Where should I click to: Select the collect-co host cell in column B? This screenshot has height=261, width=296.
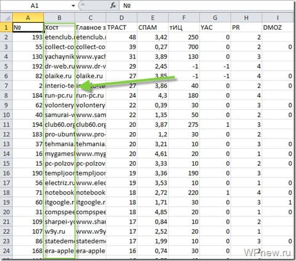tap(59, 47)
